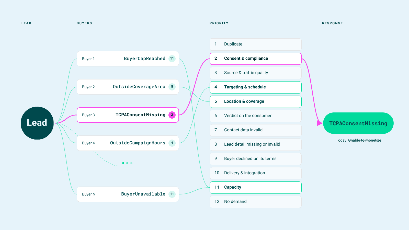Select priority row 1 Duplicate
Viewport: 409px width, 230px height.
coord(256,44)
